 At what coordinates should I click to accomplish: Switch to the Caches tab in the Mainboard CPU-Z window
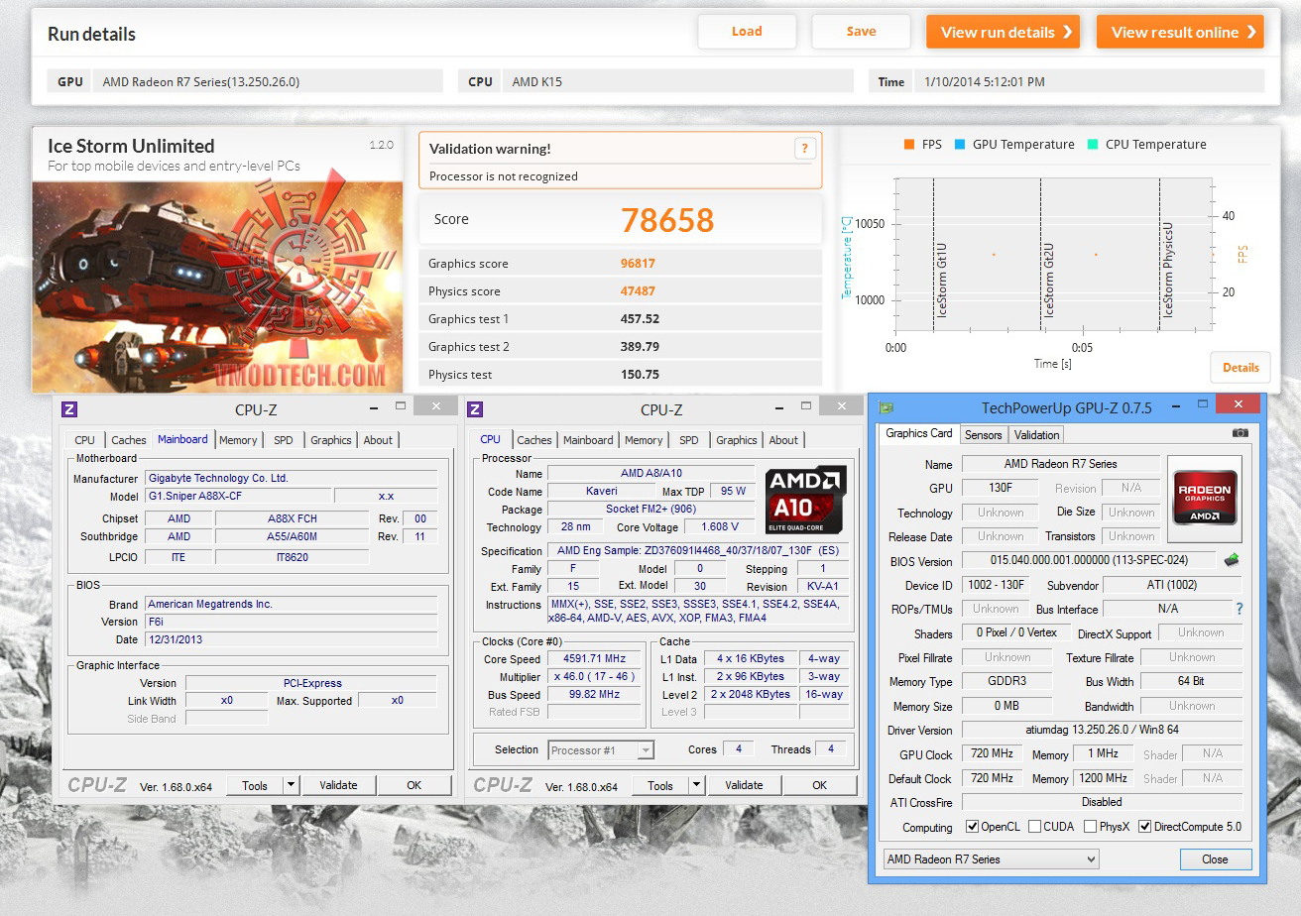[129, 440]
